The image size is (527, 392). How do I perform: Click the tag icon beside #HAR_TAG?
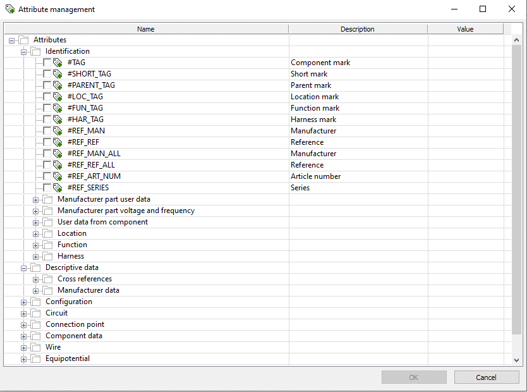click(58, 119)
